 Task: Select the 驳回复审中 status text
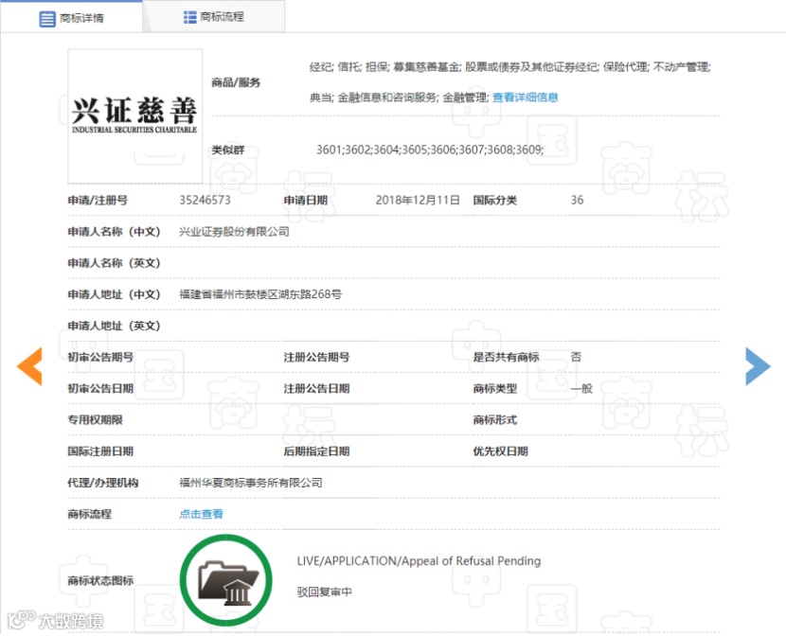tap(324, 592)
